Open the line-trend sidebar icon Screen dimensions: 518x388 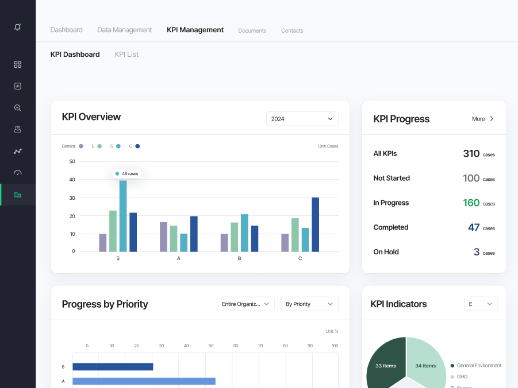[17, 151]
